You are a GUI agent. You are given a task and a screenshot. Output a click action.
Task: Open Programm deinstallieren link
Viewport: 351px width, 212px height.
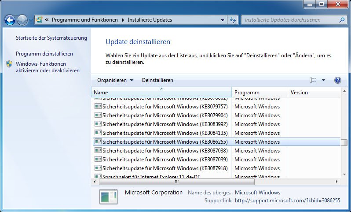(x=44, y=54)
